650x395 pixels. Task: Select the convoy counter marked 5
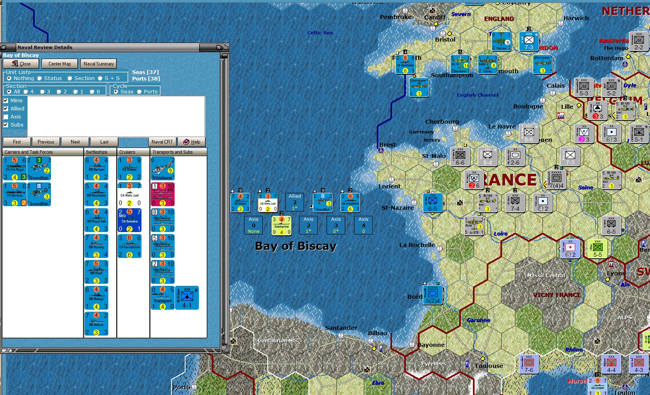pos(163,246)
